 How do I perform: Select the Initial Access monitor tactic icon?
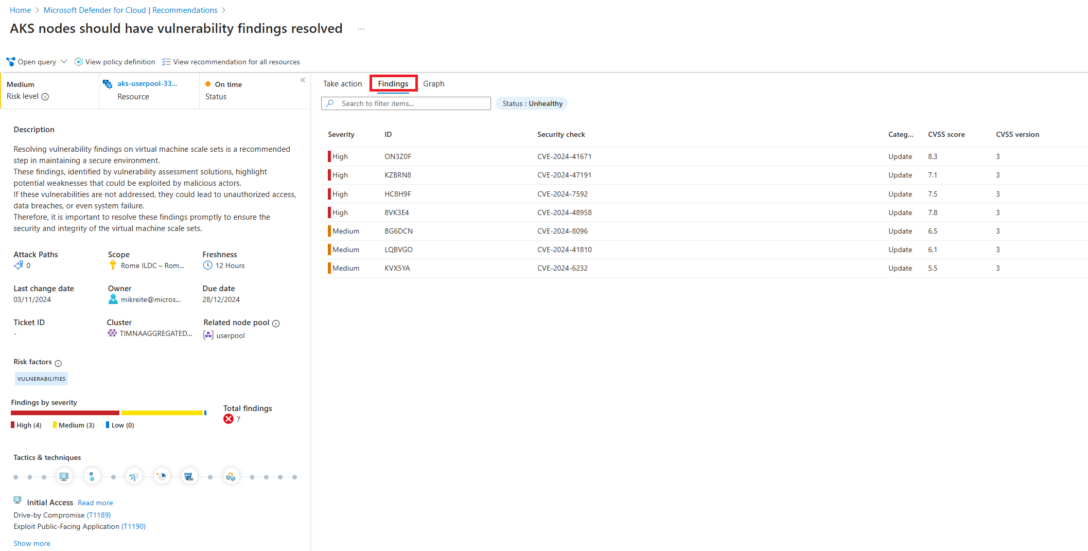(64, 476)
